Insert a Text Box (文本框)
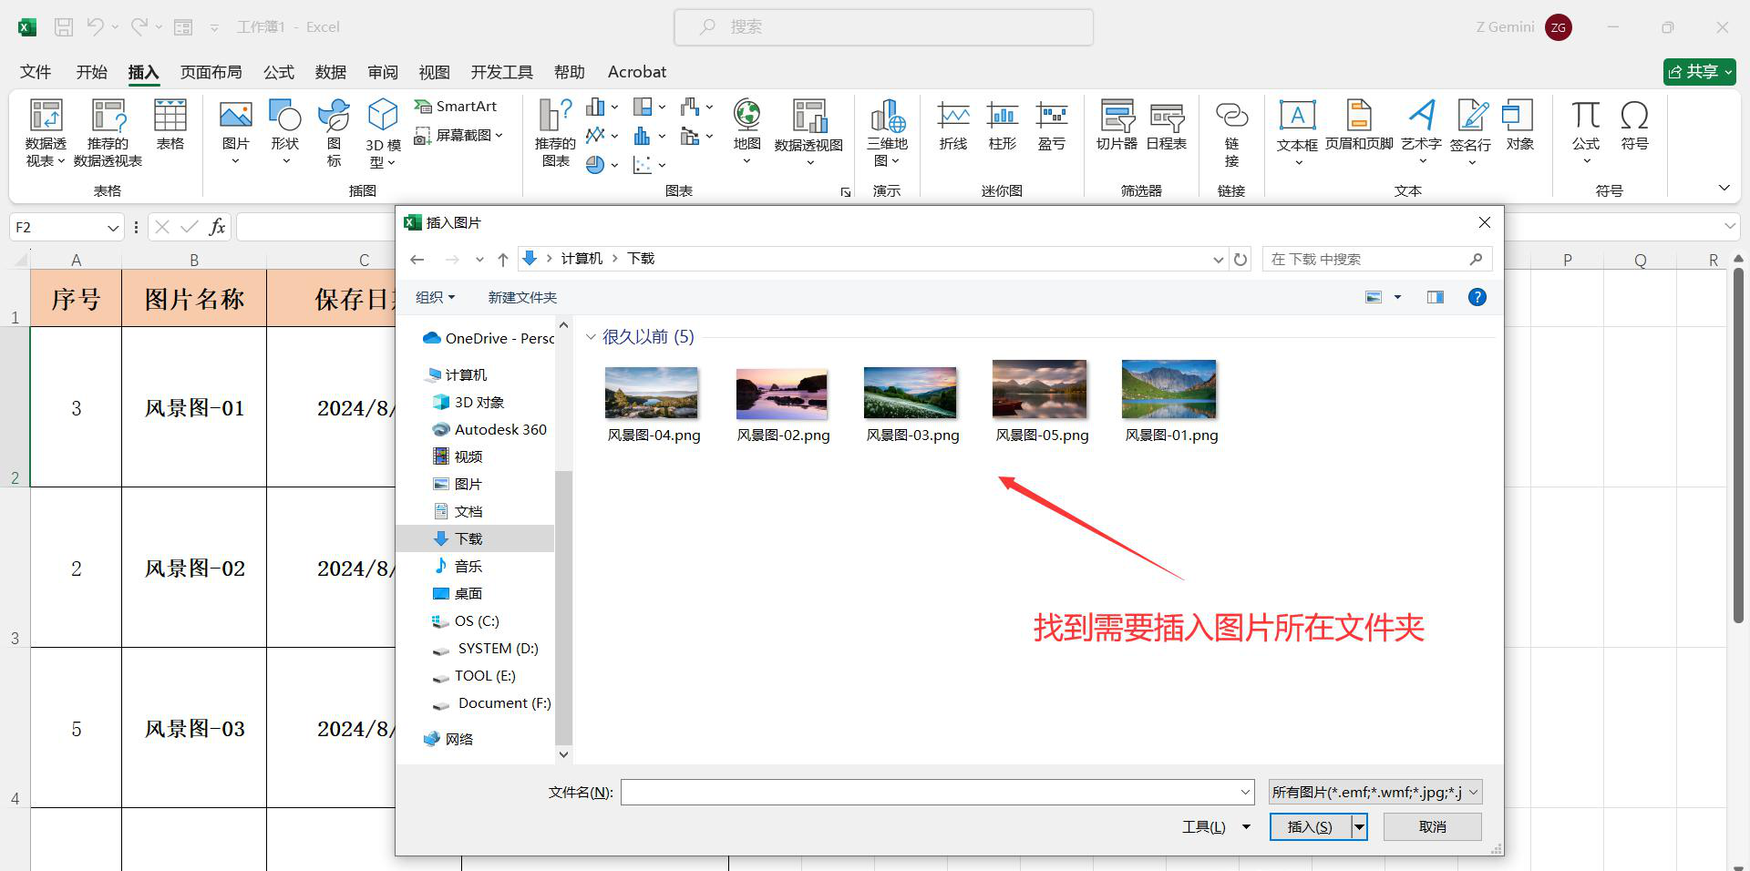Screen dimensions: 1750x871 1297,132
